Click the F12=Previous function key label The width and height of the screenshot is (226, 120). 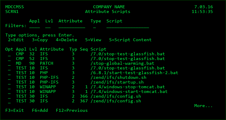click(x=72, y=110)
